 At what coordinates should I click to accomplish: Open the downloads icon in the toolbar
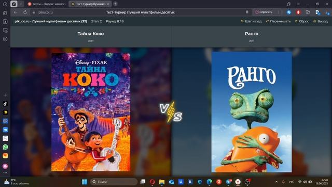[x=327, y=12]
